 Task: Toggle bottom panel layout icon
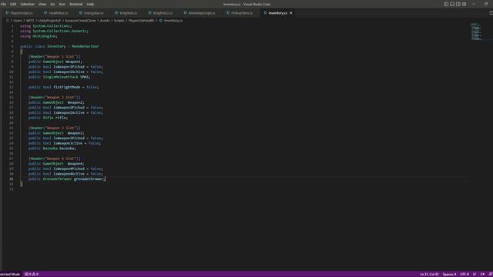click(x=452, y=4)
